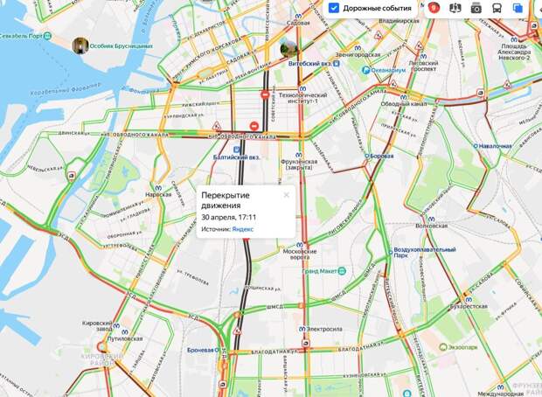Open the Яндекс source link
The image size is (542, 397).
tap(243, 229)
